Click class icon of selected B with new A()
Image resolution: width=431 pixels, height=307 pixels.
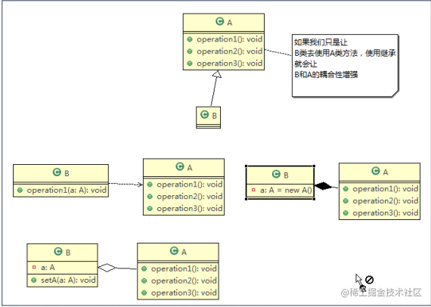(x=276, y=174)
